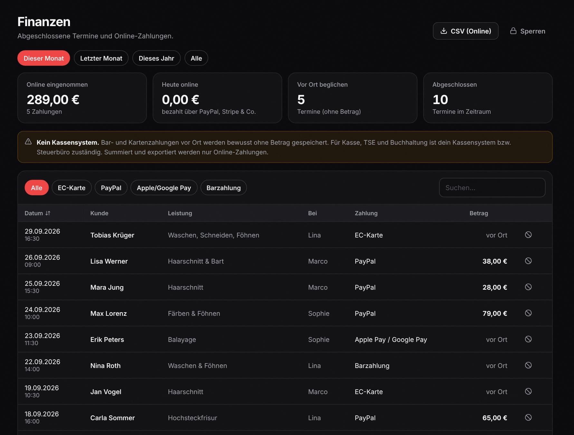Filter payments by EC-Karte

72,188
